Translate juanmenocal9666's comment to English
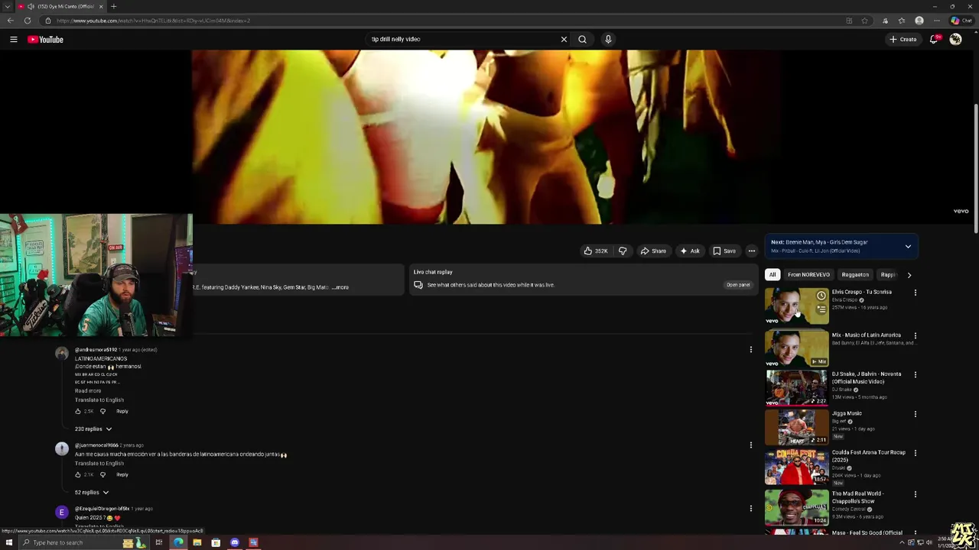This screenshot has width=979, height=550. pyautogui.click(x=99, y=463)
